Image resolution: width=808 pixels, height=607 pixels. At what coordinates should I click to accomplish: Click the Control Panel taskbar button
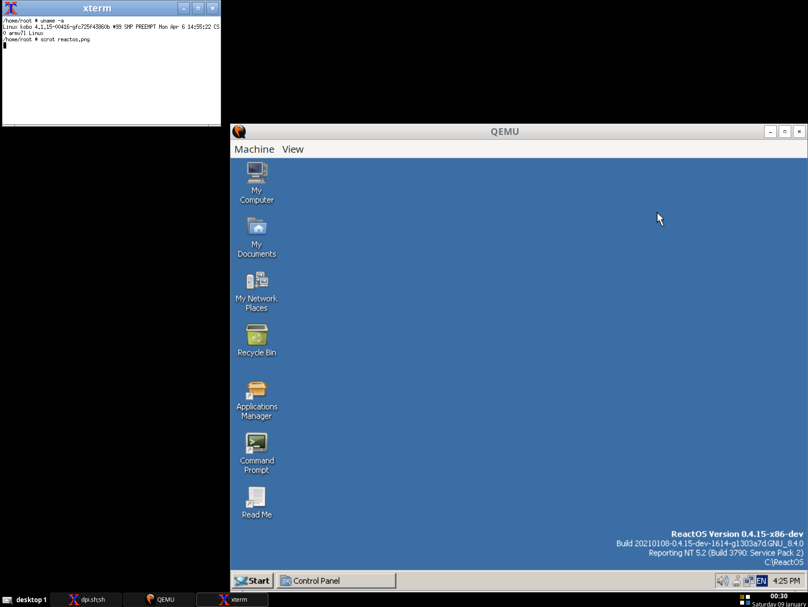[336, 581]
